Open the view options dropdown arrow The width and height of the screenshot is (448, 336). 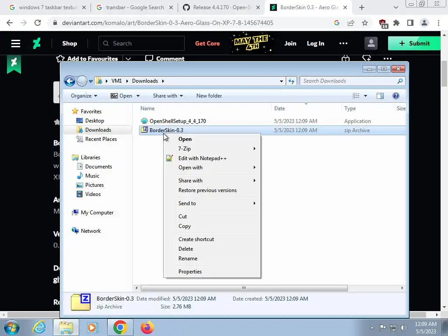pos(365,96)
